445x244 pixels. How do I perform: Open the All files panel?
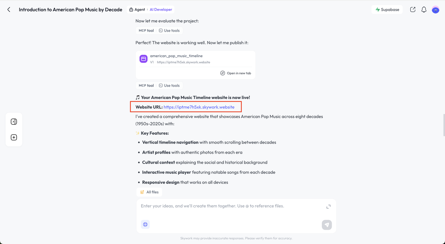(149, 192)
